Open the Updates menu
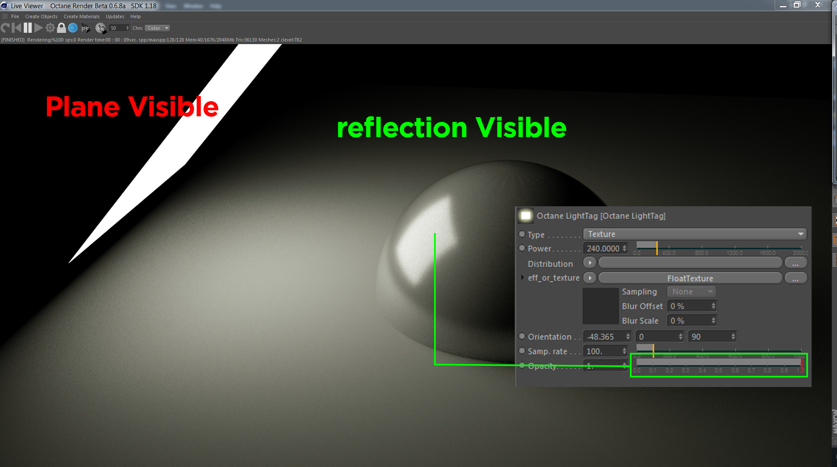 pyautogui.click(x=115, y=16)
